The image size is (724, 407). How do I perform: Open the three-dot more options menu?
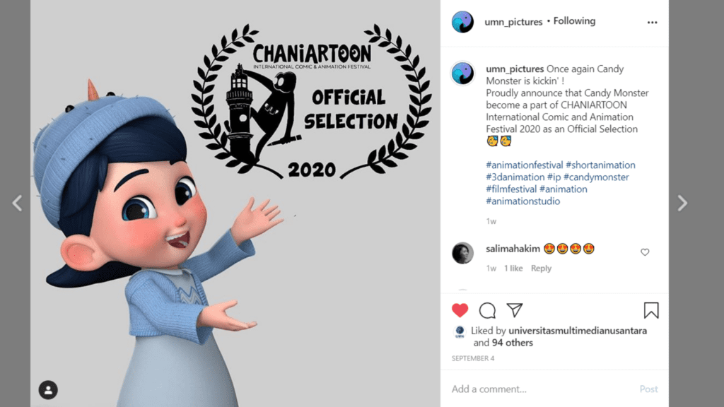tap(652, 22)
